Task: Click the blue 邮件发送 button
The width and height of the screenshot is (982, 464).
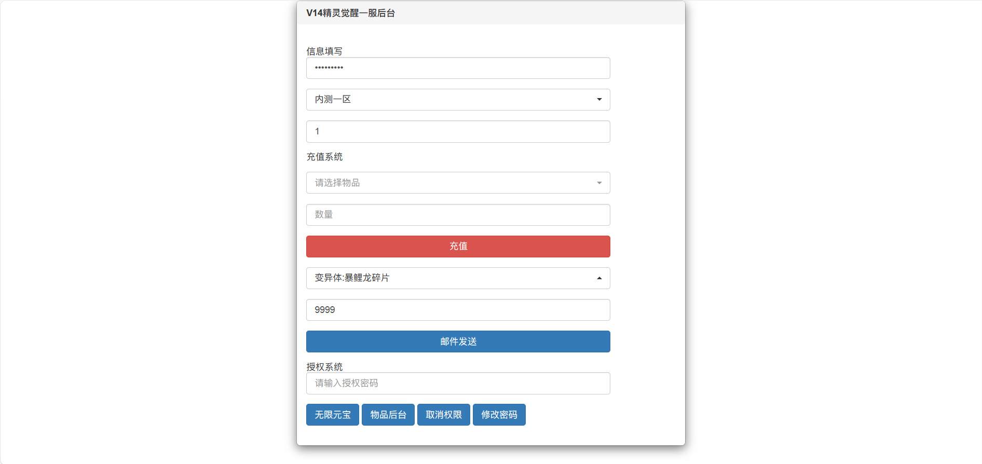Action: (x=458, y=342)
